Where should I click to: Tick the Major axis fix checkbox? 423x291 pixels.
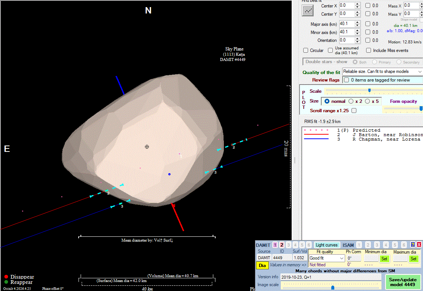point(368,24)
